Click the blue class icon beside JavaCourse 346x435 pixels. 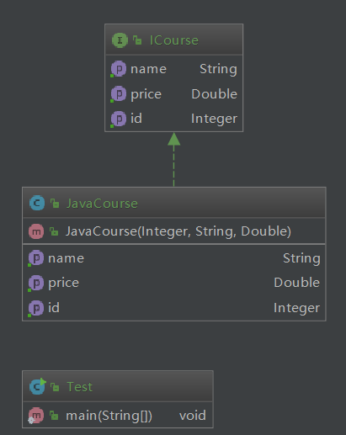37,203
